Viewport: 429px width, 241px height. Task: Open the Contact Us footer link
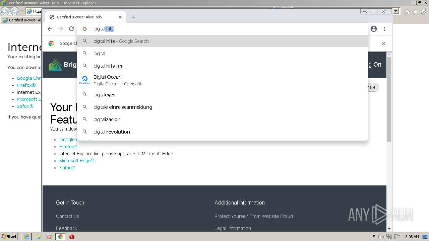coord(67,216)
